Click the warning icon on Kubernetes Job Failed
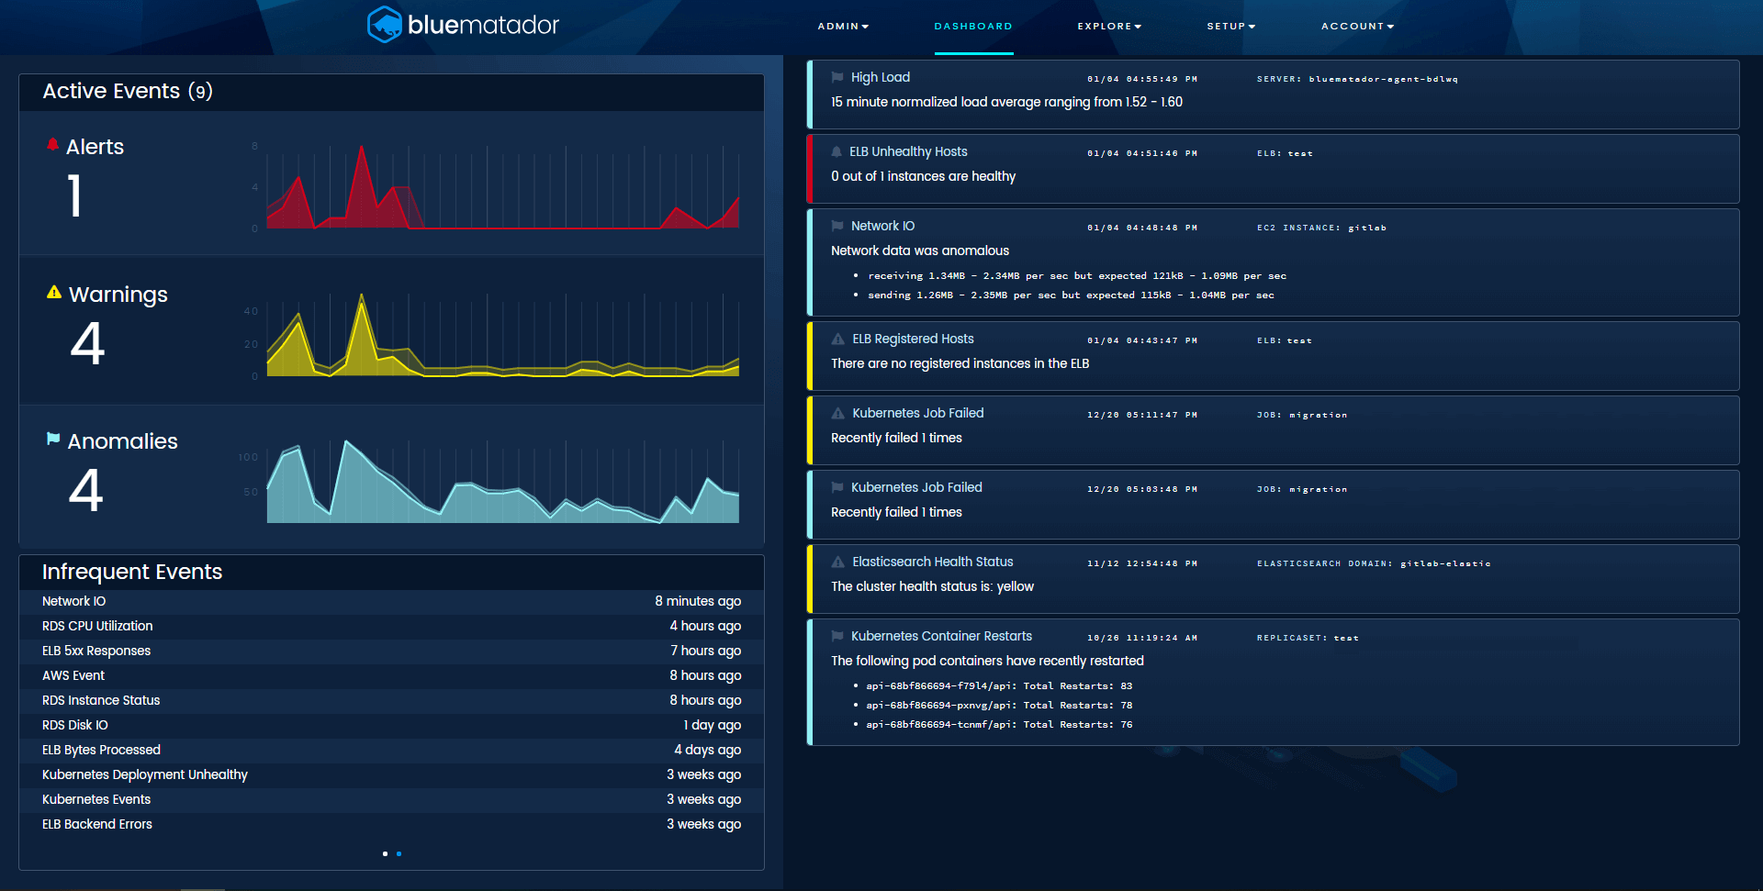This screenshot has width=1763, height=891. point(837,413)
